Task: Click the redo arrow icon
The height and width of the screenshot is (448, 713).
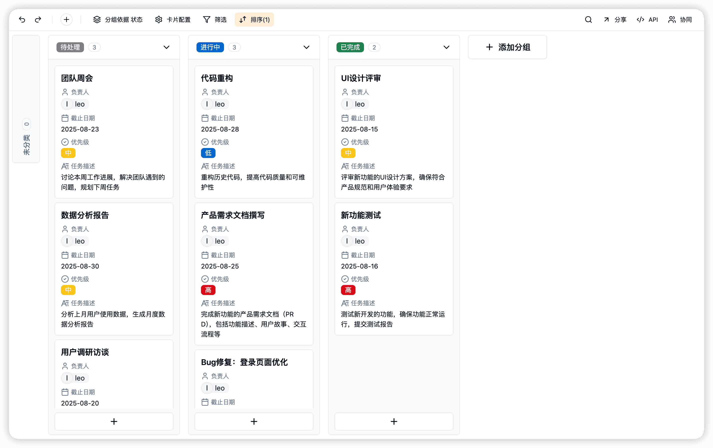Action: pyautogui.click(x=38, y=19)
